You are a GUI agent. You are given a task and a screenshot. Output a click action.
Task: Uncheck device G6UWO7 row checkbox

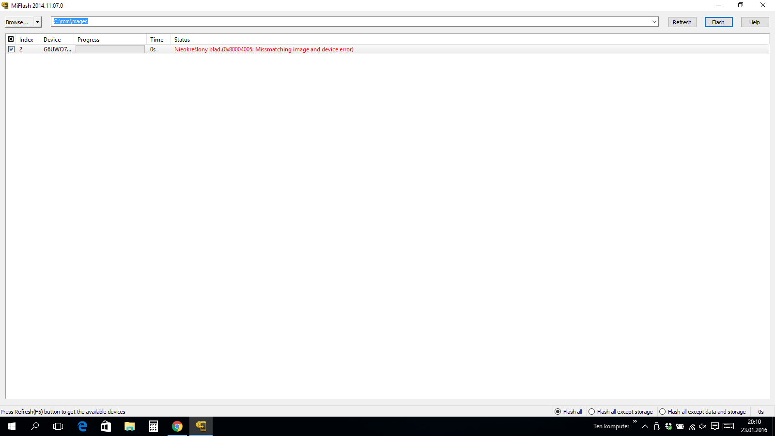[x=11, y=49]
